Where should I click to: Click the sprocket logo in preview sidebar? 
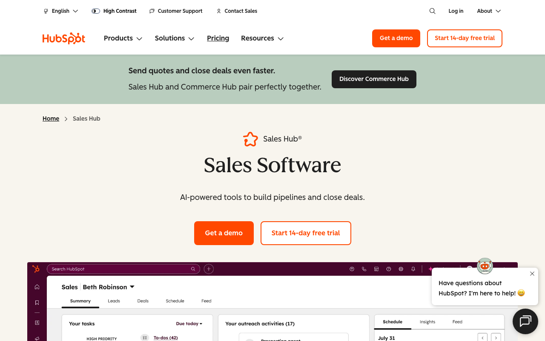pyautogui.click(x=36, y=269)
